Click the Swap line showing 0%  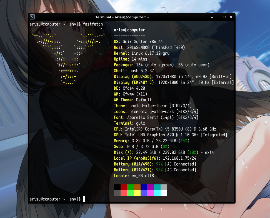(142, 147)
